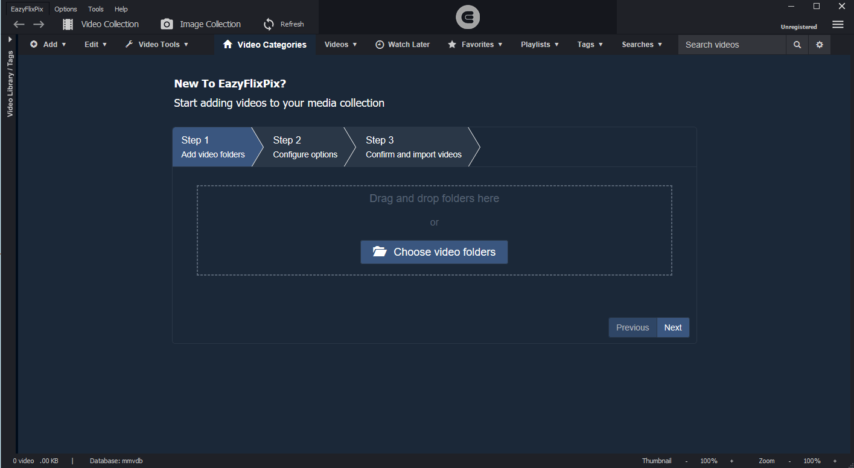Increase Zoom level with plus
This screenshot has width=854, height=468.
point(835,461)
